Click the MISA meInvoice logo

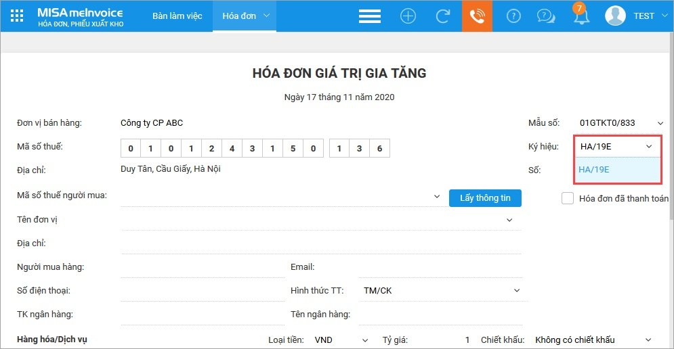(81, 17)
